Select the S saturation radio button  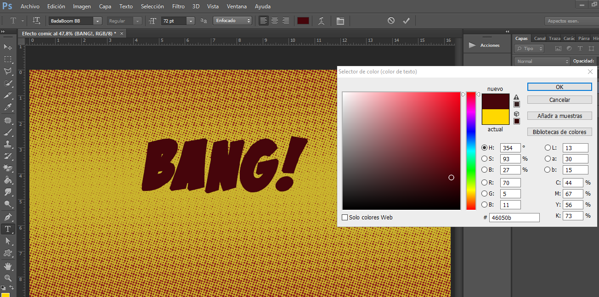click(x=484, y=159)
